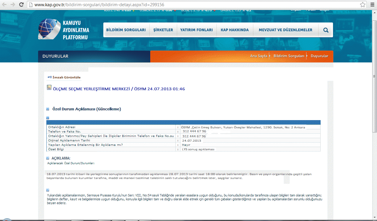The width and height of the screenshot is (377, 221).
Task: Toggle the expander icon above the info table
Action: click(x=48, y=118)
